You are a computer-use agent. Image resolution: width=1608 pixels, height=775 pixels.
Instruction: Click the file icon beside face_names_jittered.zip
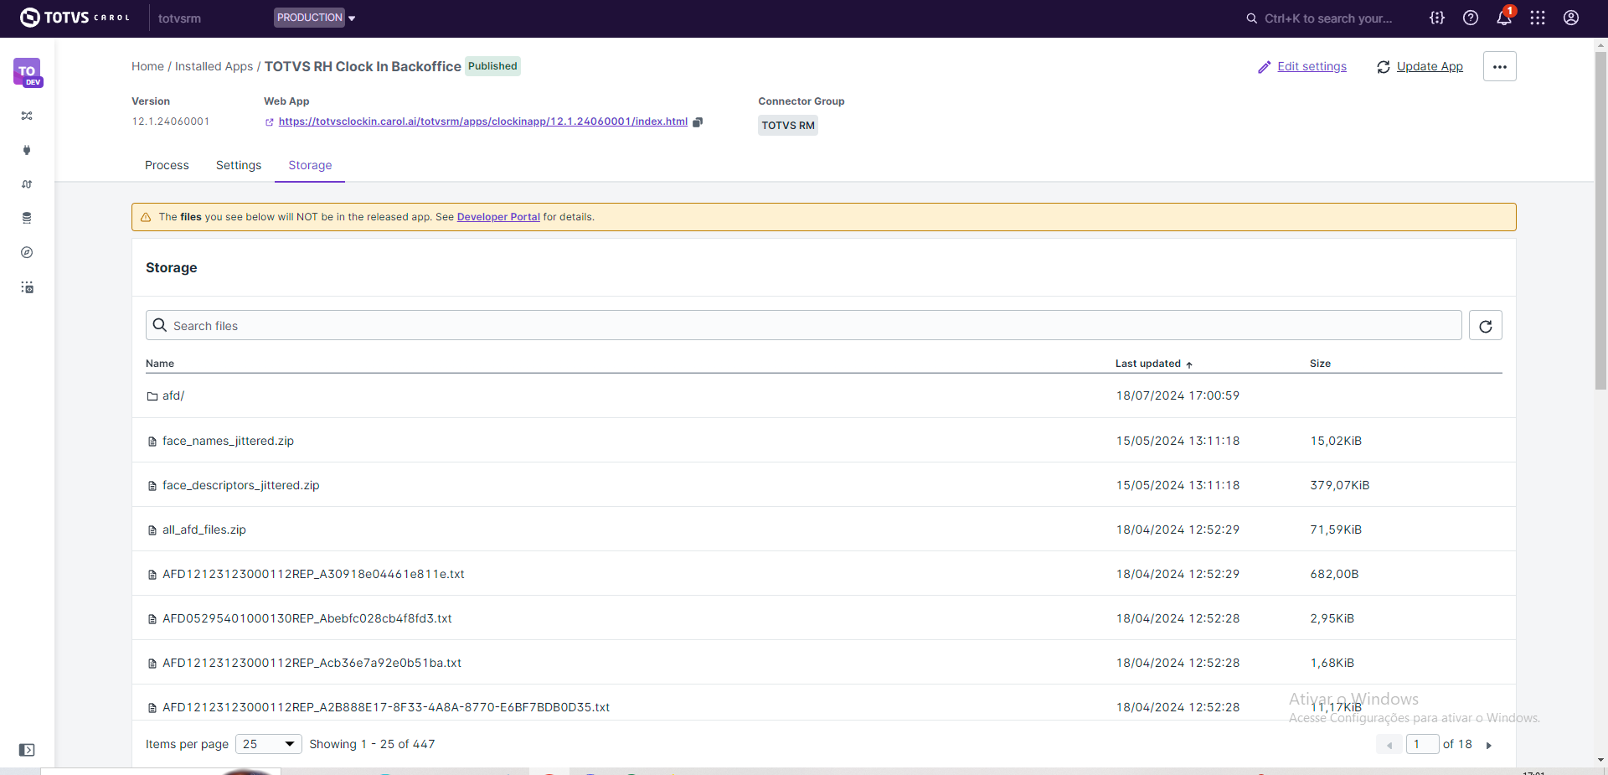(x=152, y=442)
